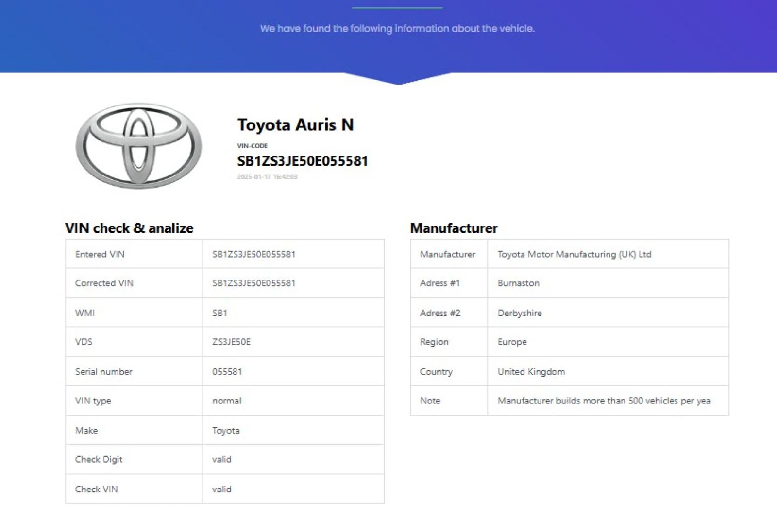This screenshot has height=525, width=777.
Task: Click the large VIN code SB1ZS3JE50E055581 under the heading
Action: tap(303, 161)
